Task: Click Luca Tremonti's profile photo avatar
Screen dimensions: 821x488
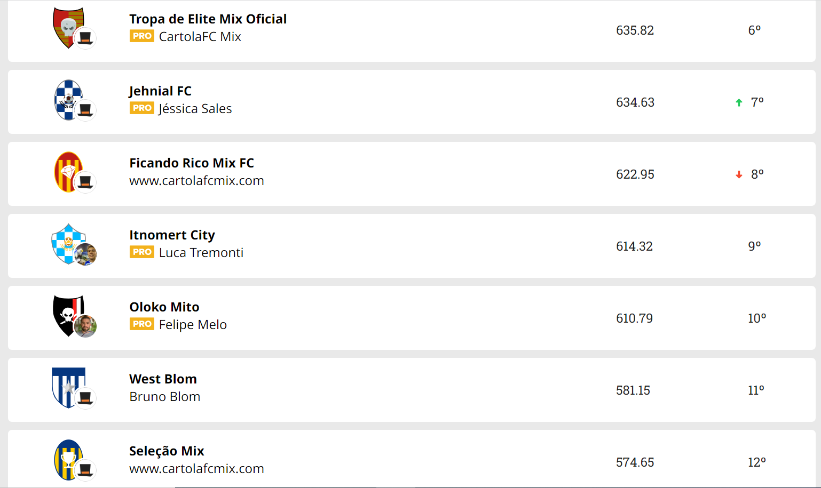Action: (85, 254)
